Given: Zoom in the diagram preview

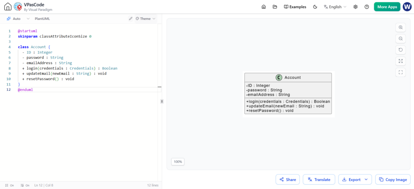Looking at the screenshot, I should pyautogui.click(x=401, y=27).
